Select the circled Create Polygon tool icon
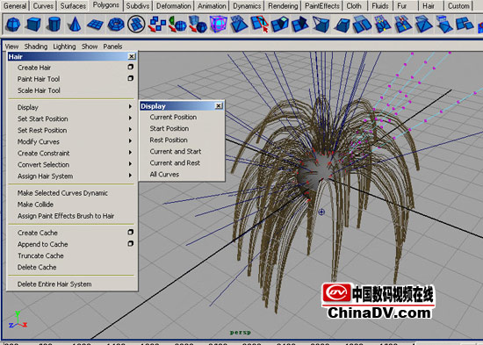Image resolution: width=483 pixels, height=345 pixels. click(136, 25)
